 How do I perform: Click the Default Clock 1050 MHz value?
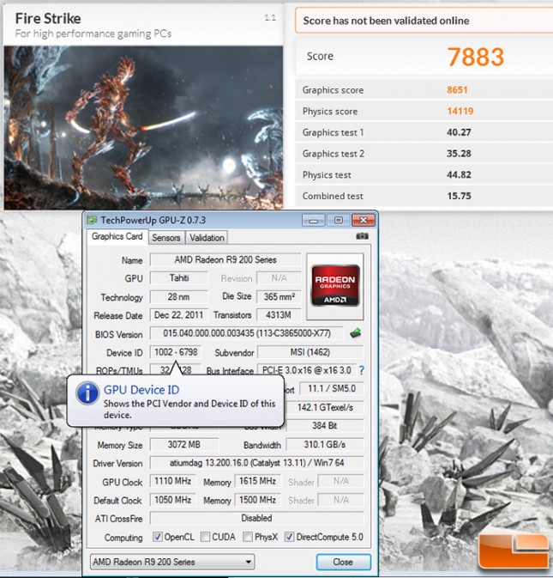tap(173, 500)
